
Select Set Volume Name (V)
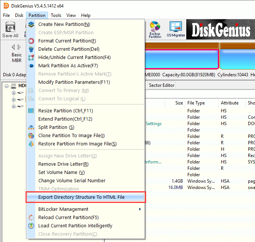click(x=86, y=172)
